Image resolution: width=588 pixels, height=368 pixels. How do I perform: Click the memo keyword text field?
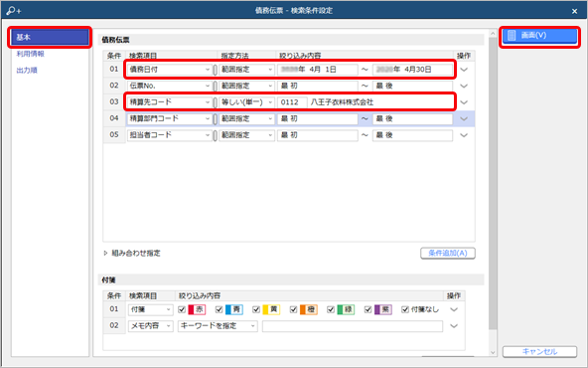click(353, 326)
